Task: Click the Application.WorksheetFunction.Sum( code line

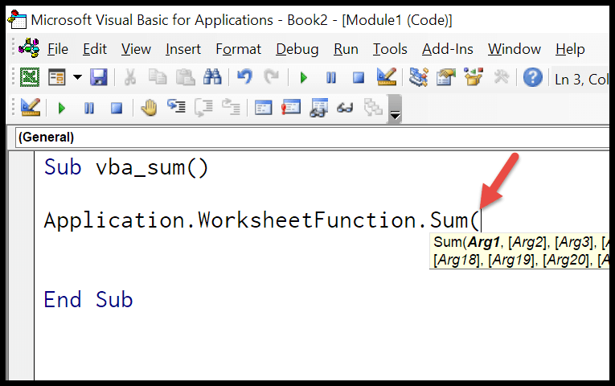Action: (261, 220)
